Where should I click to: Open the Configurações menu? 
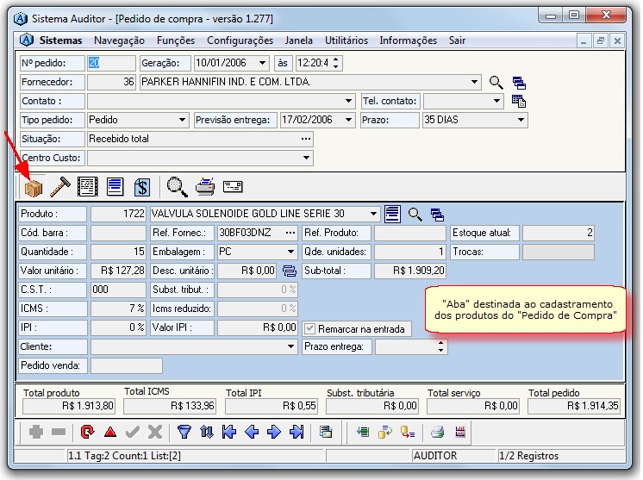point(240,41)
